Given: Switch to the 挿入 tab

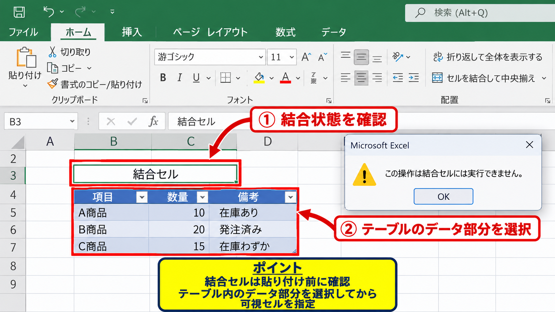Looking at the screenshot, I should (x=132, y=32).
